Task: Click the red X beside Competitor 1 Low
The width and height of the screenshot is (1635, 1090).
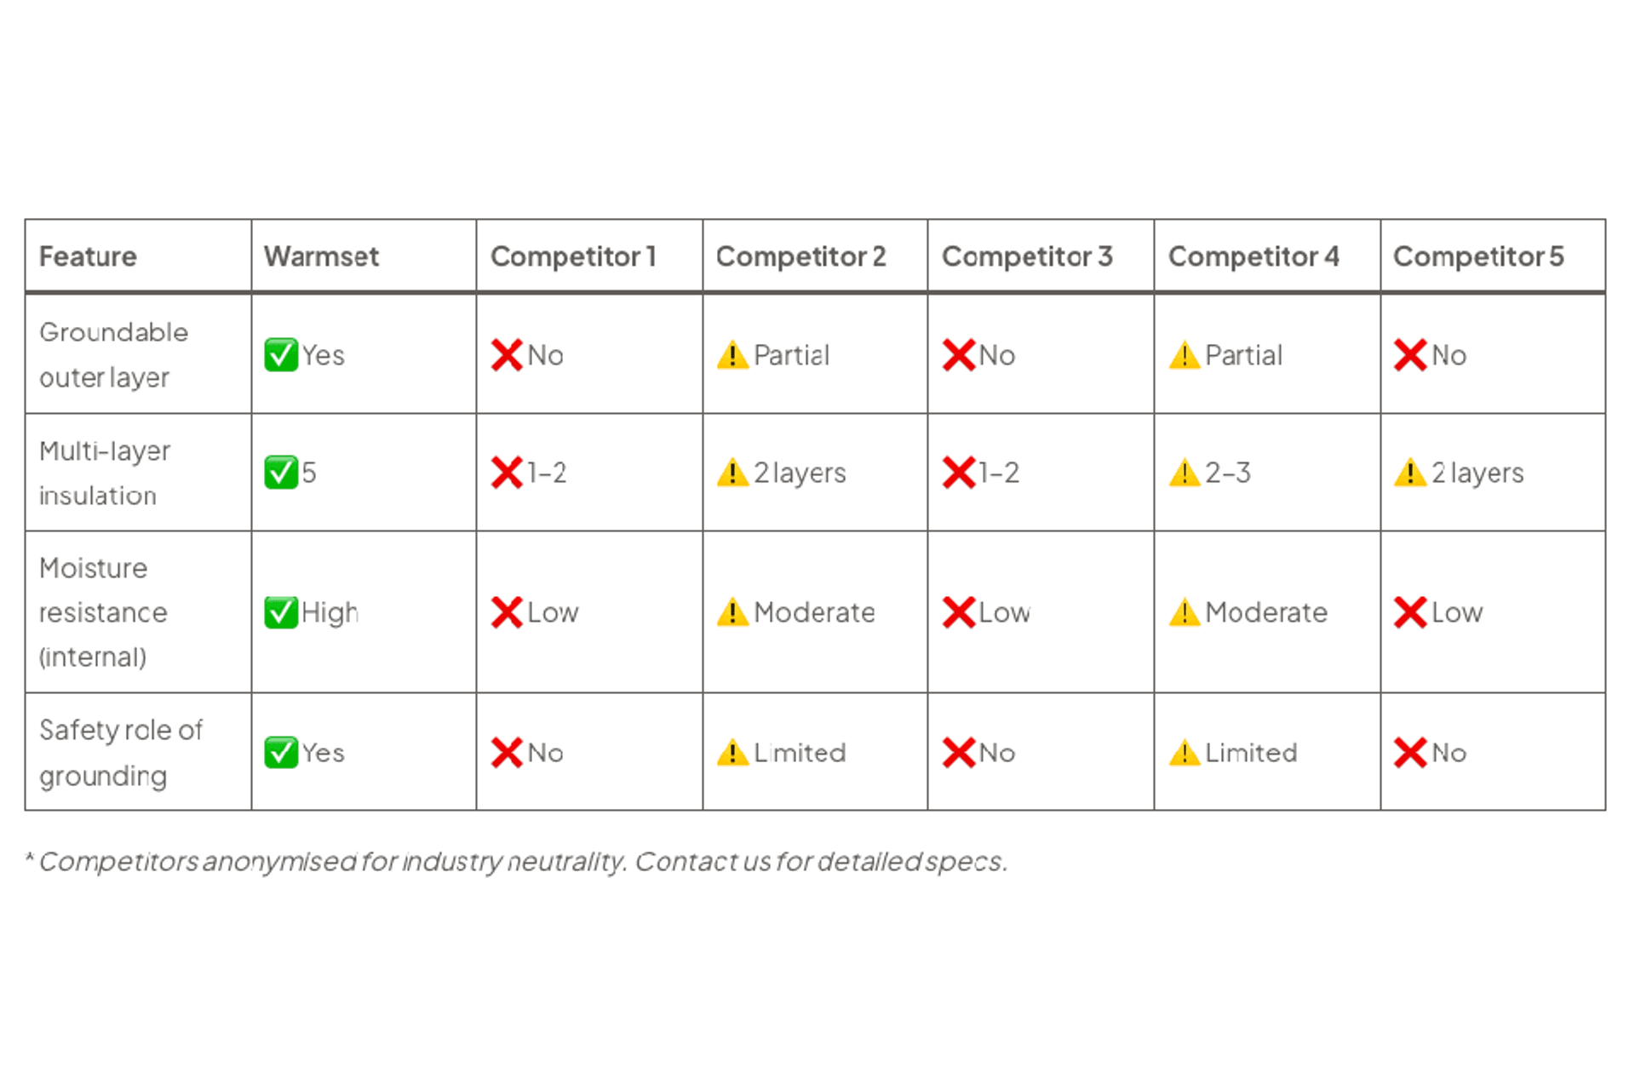Action: pyautogui.click(x=507, y=612)
